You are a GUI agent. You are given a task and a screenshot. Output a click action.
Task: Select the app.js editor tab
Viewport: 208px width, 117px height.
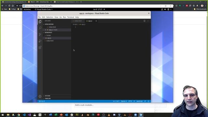pos(90,21)
